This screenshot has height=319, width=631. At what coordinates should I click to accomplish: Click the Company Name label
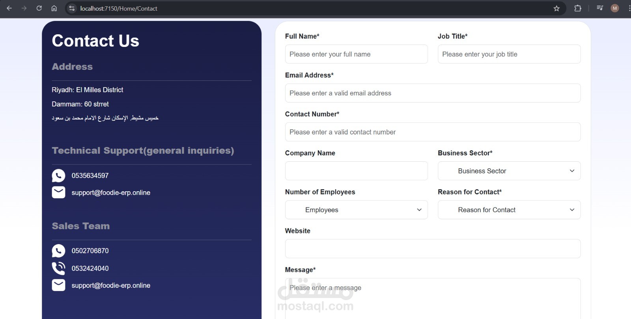pyautogui.click(x=310, y=153)
